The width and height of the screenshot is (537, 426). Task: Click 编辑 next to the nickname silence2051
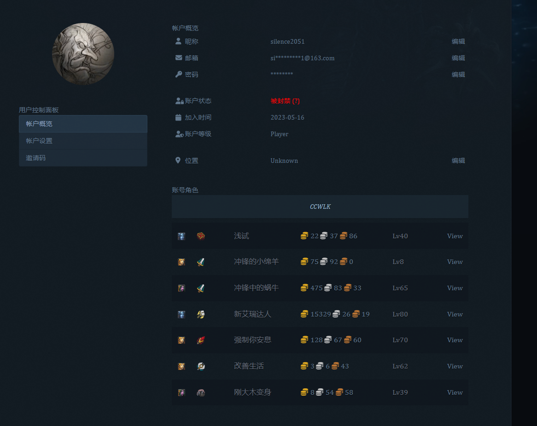(x=458, y=41)
